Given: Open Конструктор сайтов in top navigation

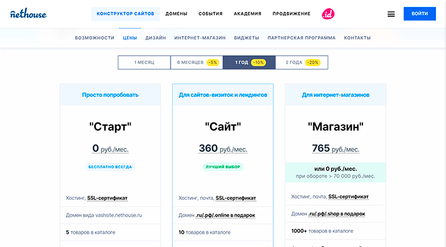Looking at the screenshot, I should coord(125,14).
